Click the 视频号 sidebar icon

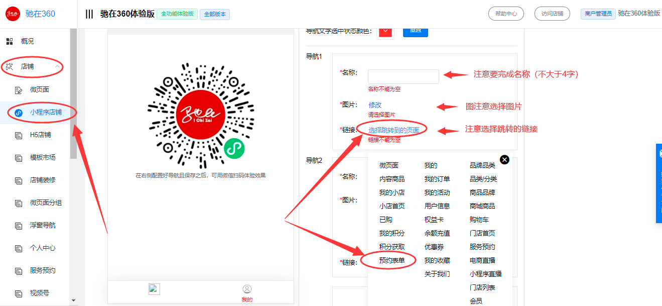point(19,293)
